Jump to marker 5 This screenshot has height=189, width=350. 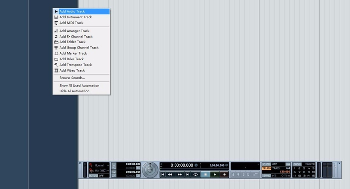point(313,168)
